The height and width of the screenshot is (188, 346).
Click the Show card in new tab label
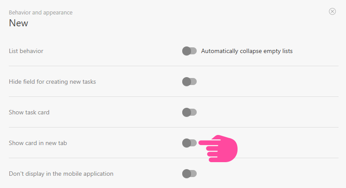point(38,143)
